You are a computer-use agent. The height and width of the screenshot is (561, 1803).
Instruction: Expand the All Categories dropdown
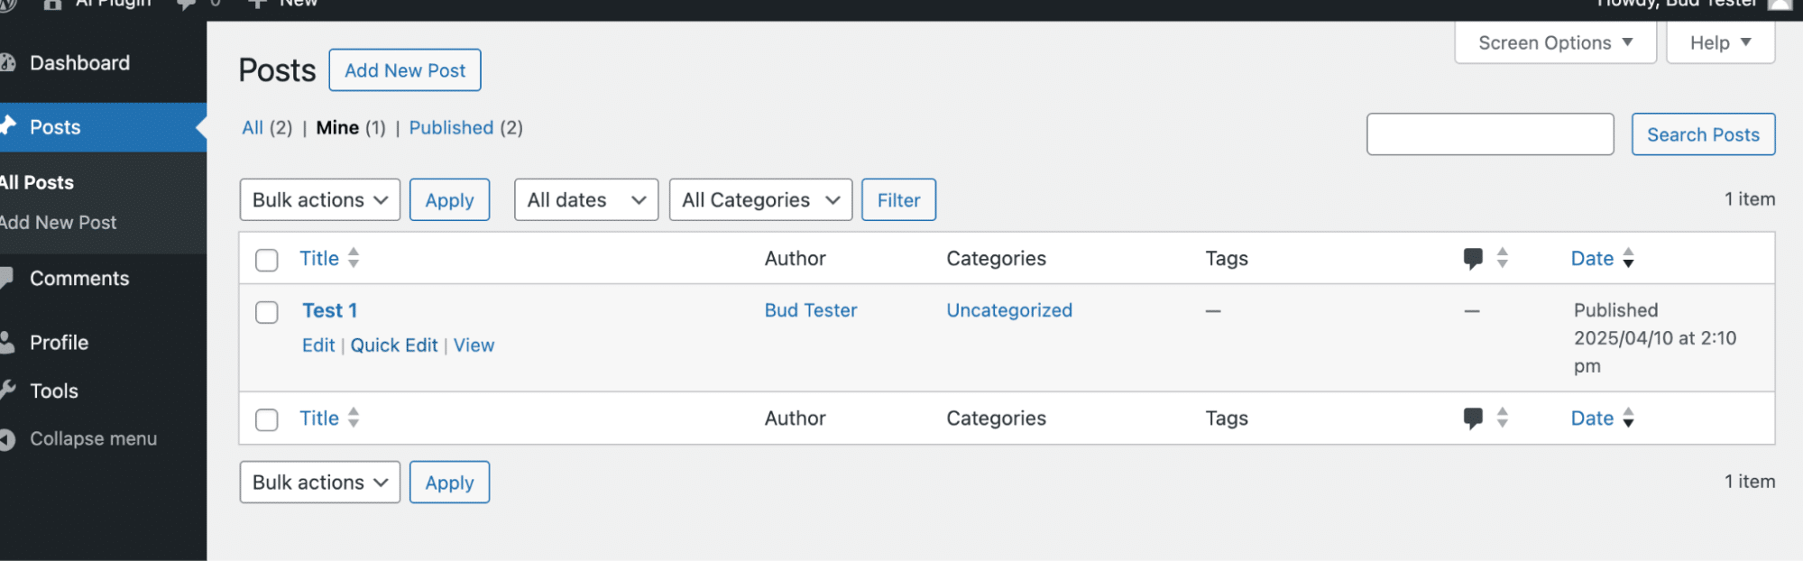(760, 200)
